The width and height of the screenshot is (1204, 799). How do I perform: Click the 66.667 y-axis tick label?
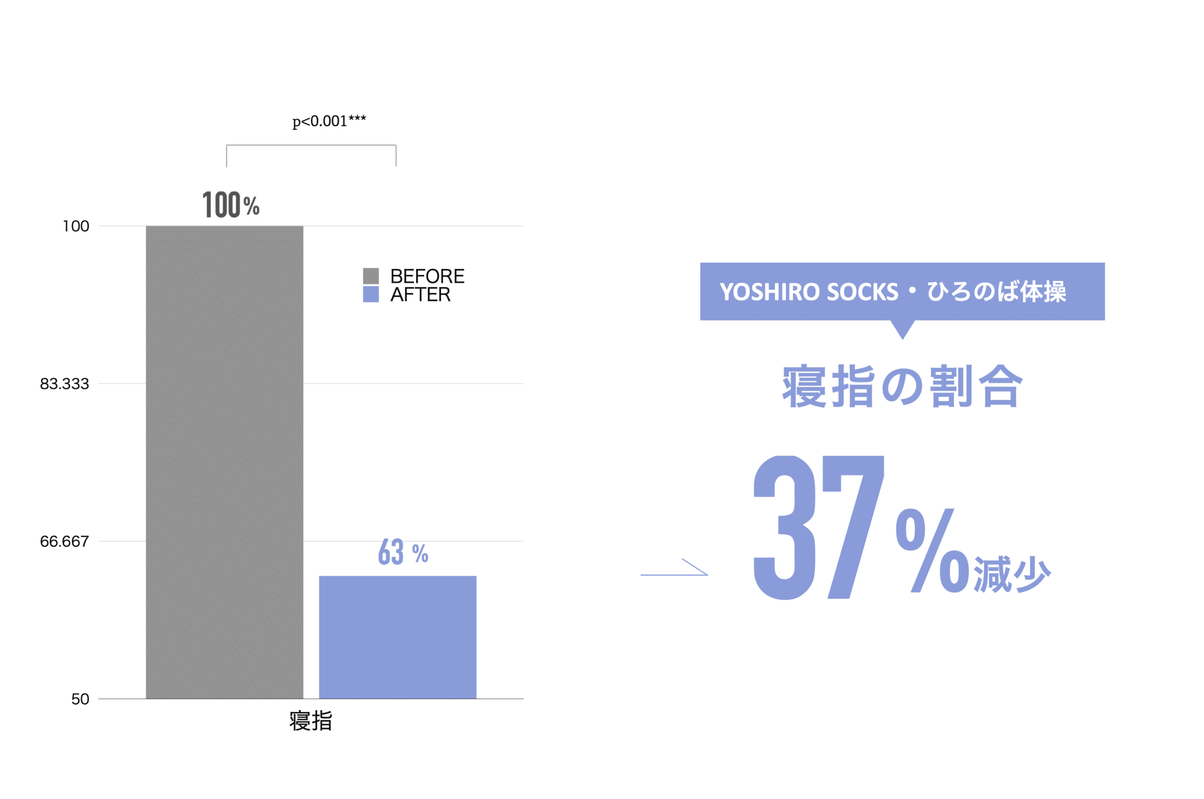point(65,541)
